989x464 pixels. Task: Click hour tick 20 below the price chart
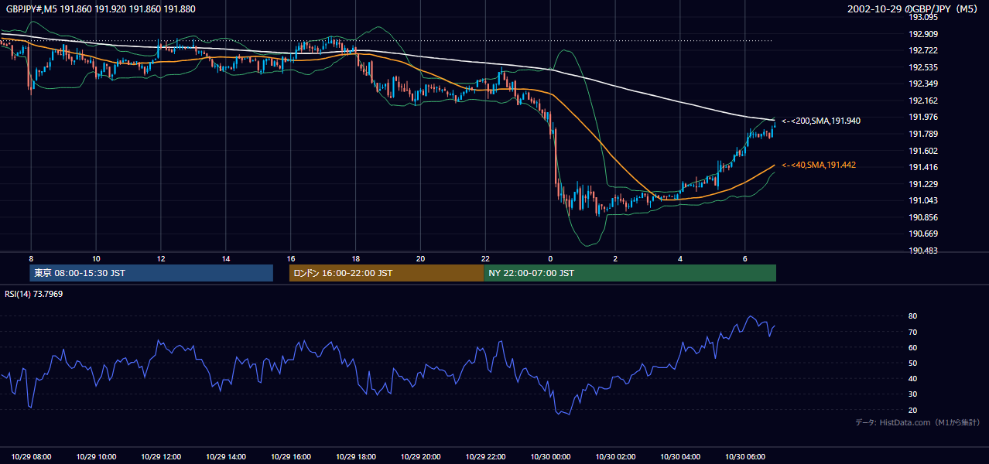pyautogui.click(x=420, y=258)
